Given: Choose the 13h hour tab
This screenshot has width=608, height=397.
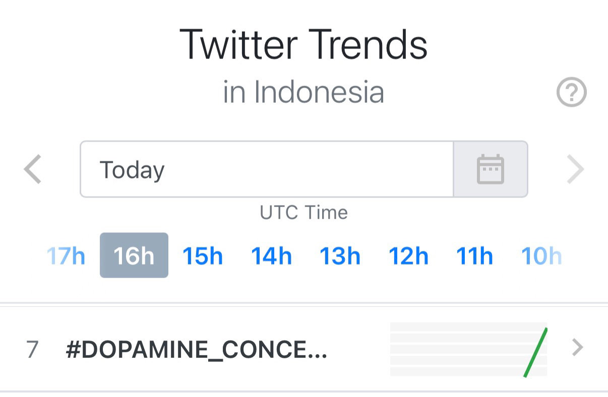Looking at the screenshot, I should click(340, 255).
